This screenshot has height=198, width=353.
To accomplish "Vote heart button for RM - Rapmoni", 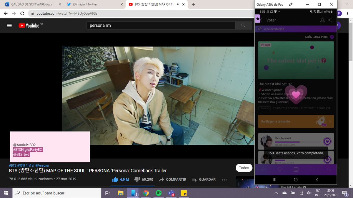I will point(327,141).
